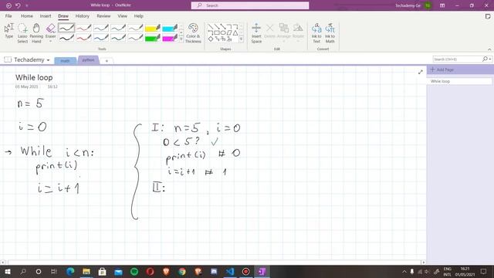Select black pen in top row
Screen dimensions: 494x278
tap(66, 28)
